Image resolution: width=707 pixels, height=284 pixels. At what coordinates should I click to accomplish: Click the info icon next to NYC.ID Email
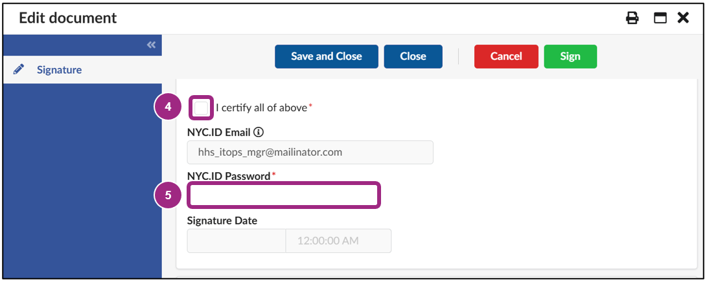[259, 132]
